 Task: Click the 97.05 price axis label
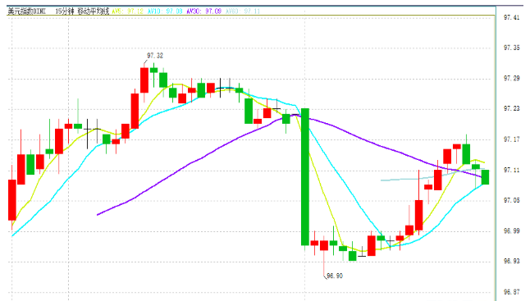click(511, 200)
